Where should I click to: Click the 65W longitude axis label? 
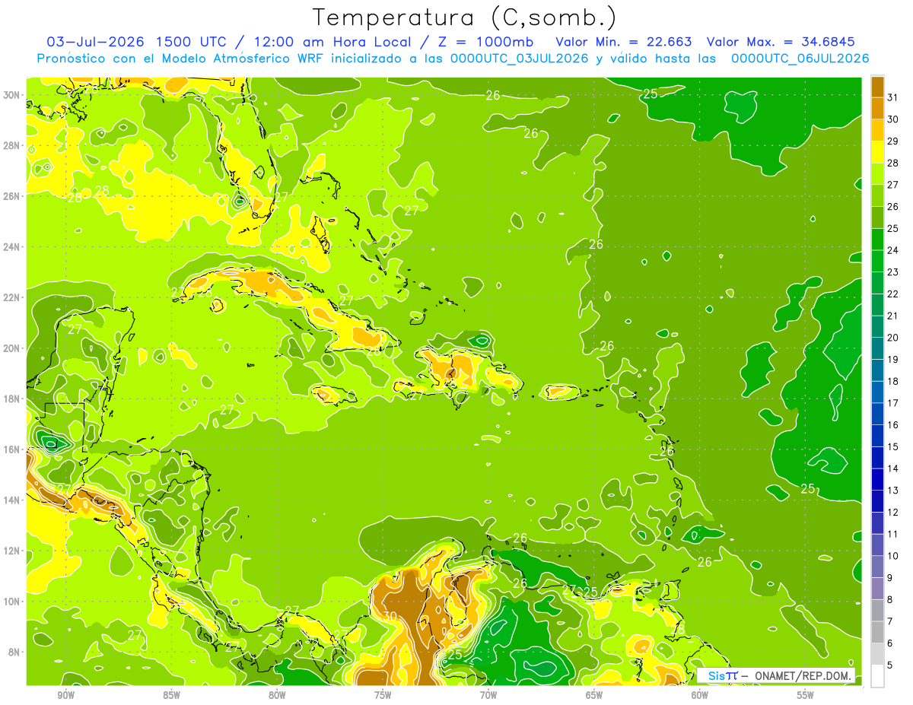[594, 695]
